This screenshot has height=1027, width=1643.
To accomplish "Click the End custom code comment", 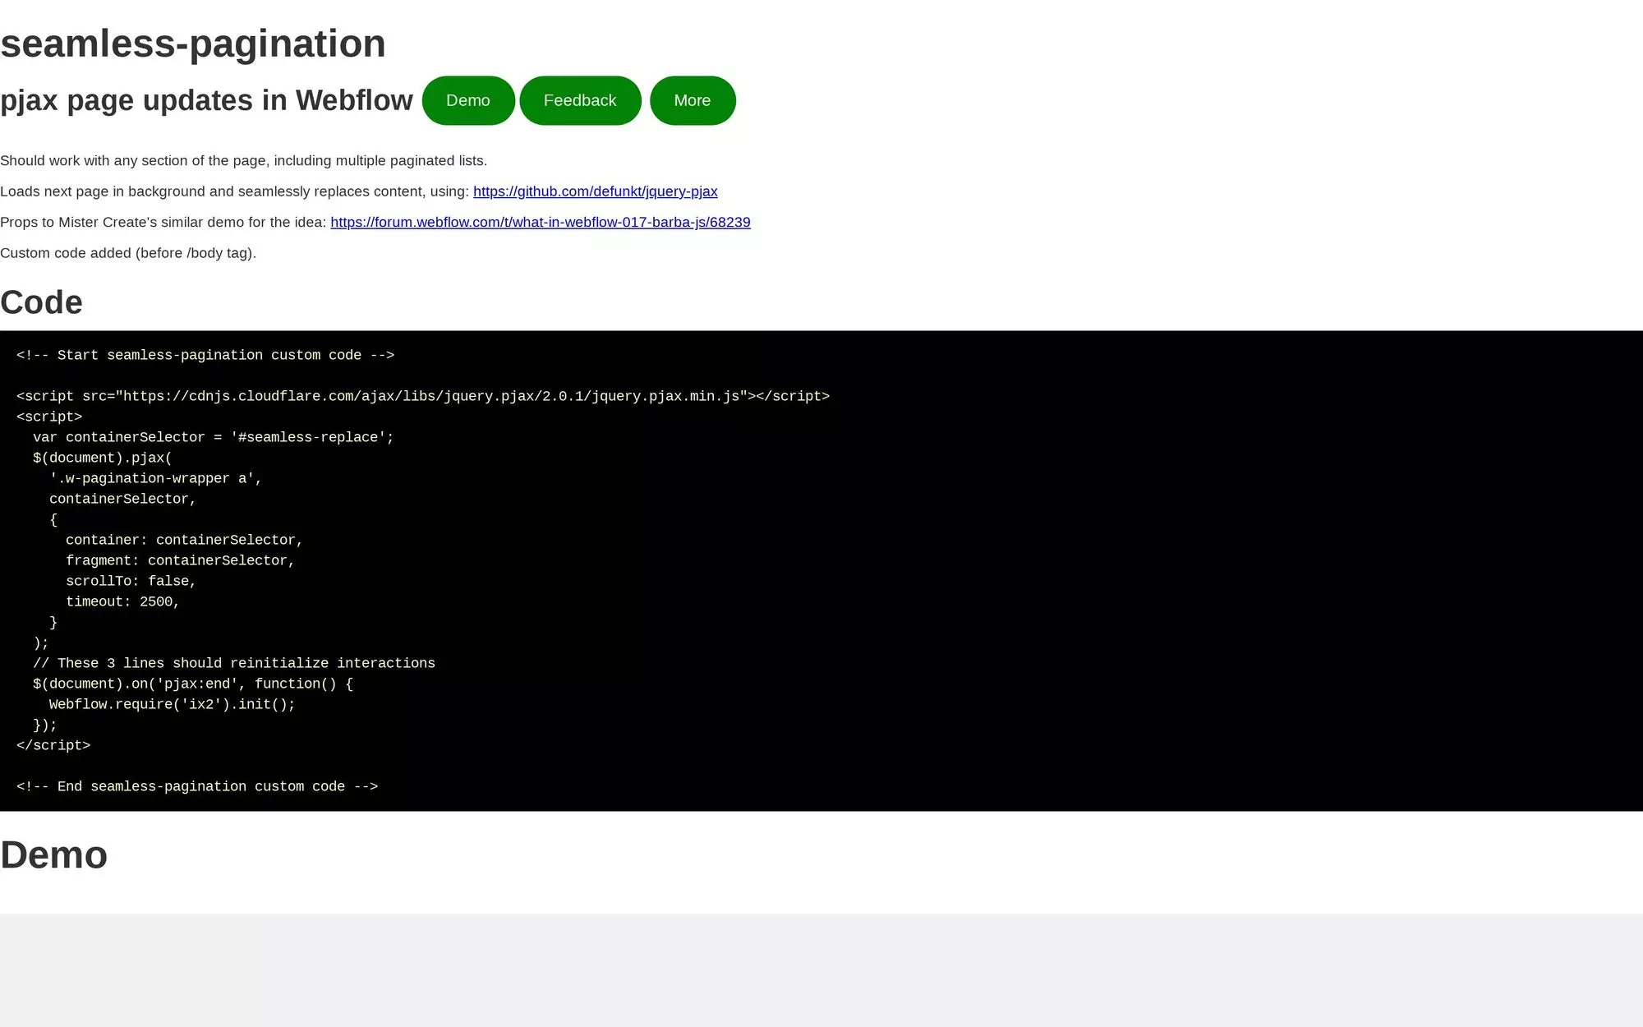I will pyautogui.click(x=197, y=786).
